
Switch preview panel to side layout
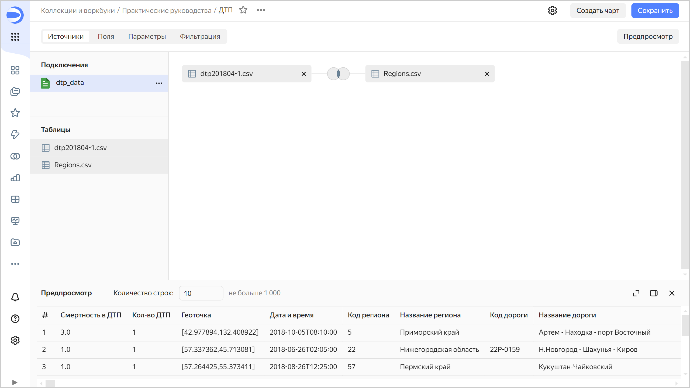(x=654, y=293)
